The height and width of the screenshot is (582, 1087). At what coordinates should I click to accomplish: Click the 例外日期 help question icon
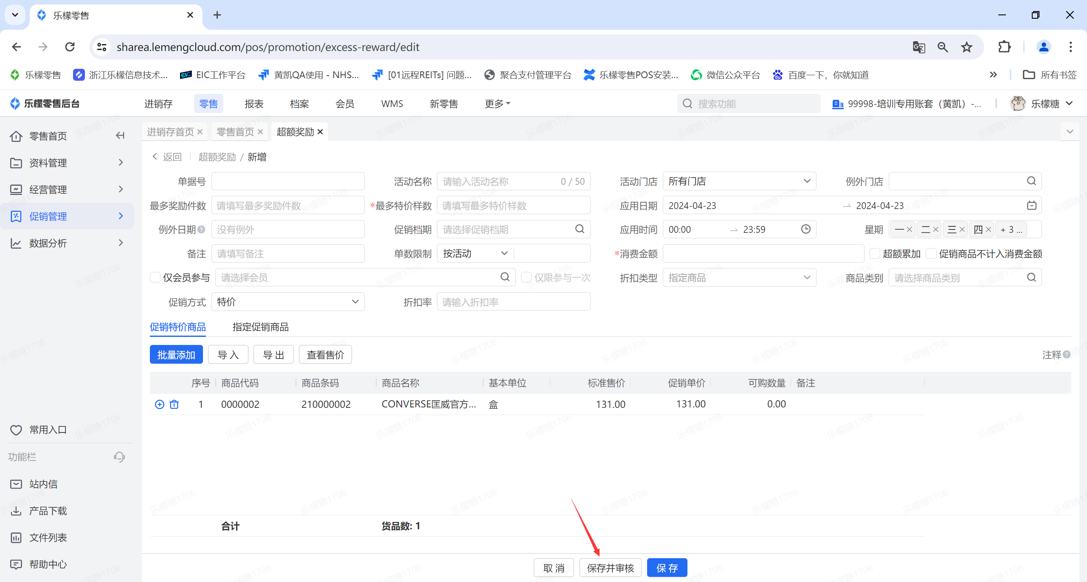(202, 230)
